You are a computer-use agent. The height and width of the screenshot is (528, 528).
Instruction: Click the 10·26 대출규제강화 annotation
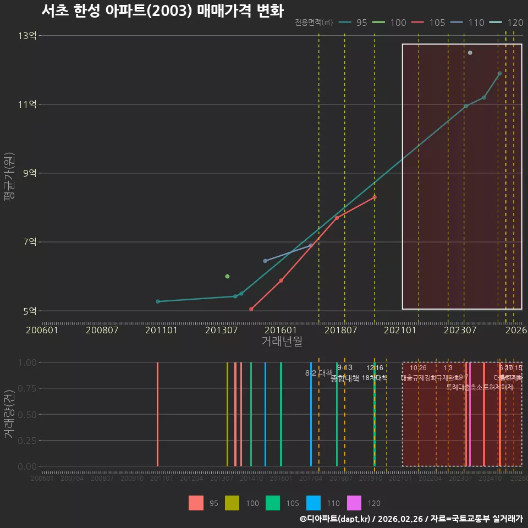click(418, 373)
